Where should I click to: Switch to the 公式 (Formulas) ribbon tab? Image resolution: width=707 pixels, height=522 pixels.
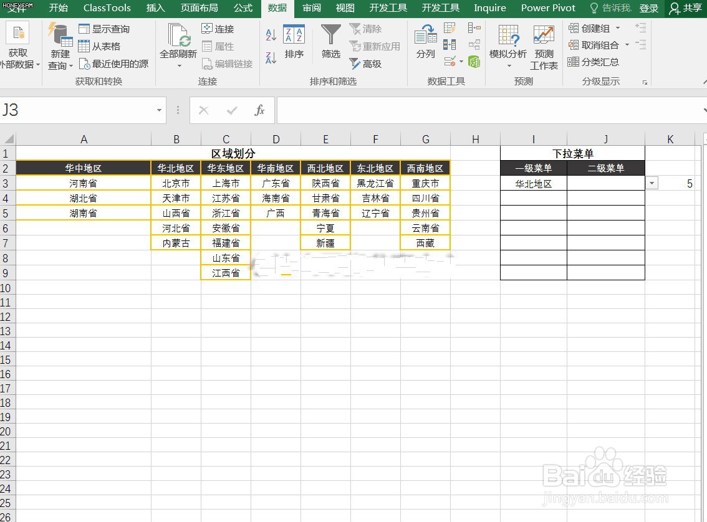(243, 8)
